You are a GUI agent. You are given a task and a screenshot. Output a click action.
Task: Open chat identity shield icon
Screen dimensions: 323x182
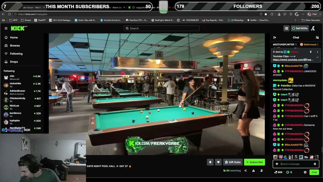(x=277, y=164)
